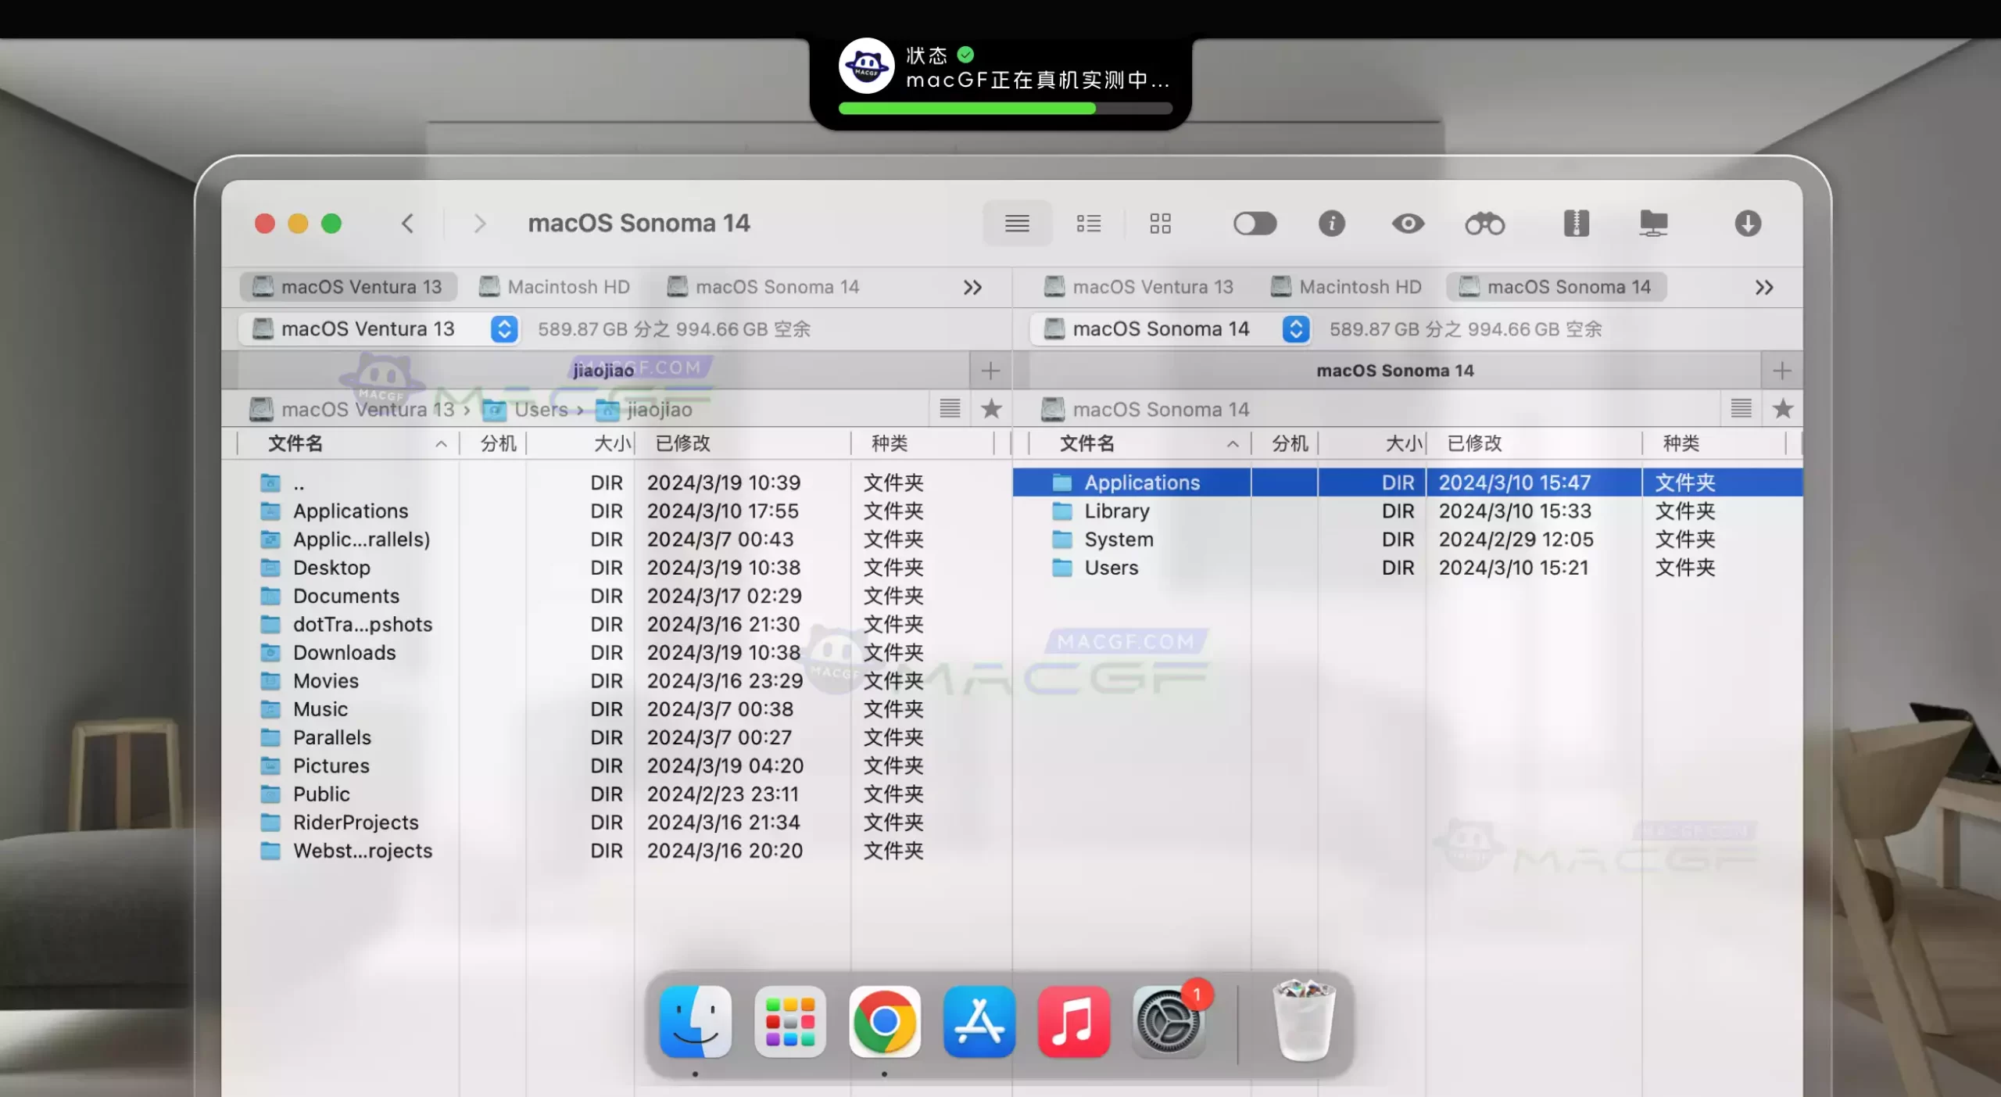Show file information with the info icon
Screen dimensions: 2001x1097
pos(1331,224)
